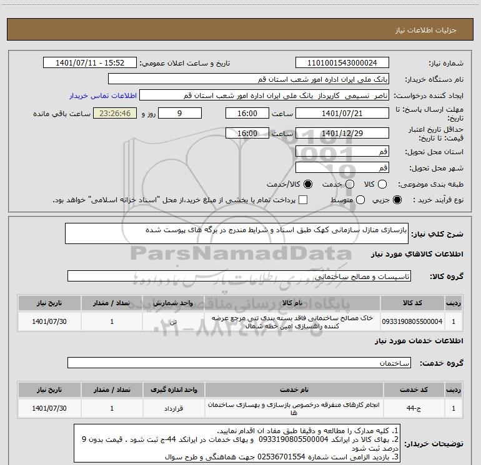Viewport: 481px width, 465px height.
Task: Click the goods name cell خاک مصالح ساختمانی
Action: click(292, 321)
